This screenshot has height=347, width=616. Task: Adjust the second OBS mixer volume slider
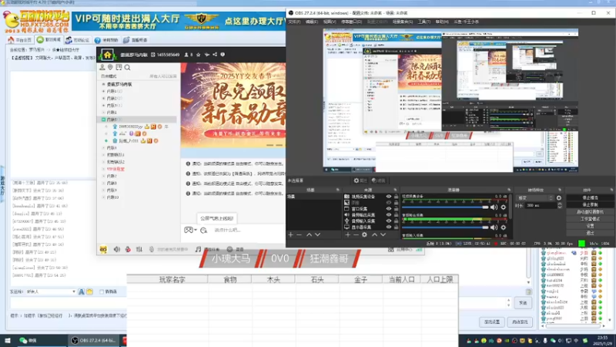click(445, 227)
